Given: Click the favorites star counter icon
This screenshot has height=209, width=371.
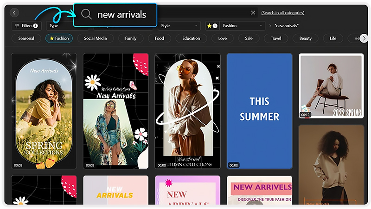Looking at the screenshot, I should [212, 26].
